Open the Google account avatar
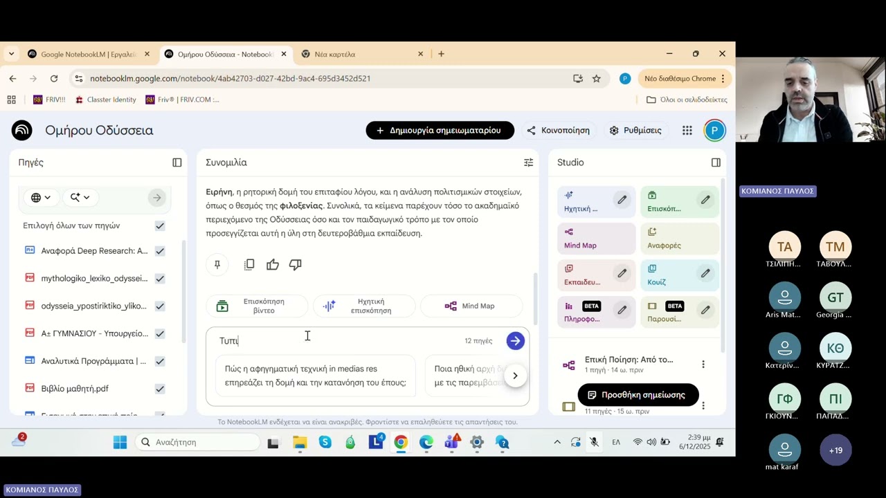The image size is (886, 498). (x=714, y=130)
